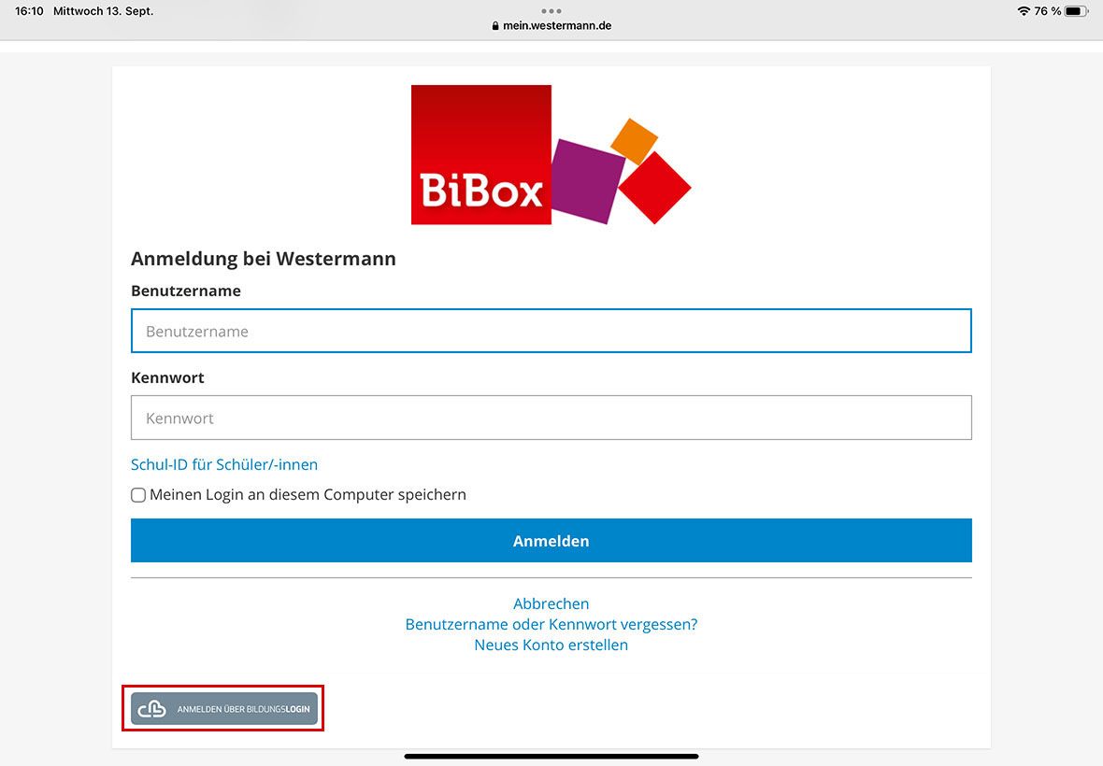Click the red diamond in the BiBox logo
Screen dimensions: 1103x766
point(654,188)
